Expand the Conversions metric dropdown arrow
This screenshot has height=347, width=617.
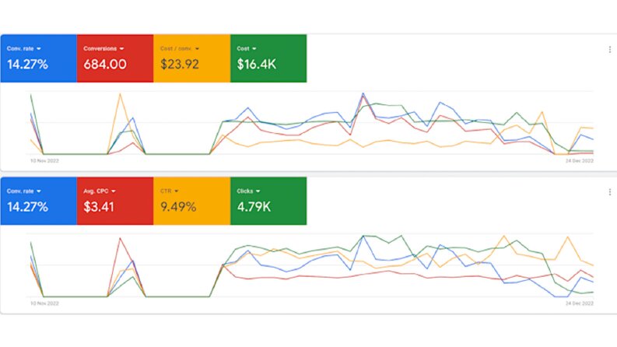[x=121, y=49]
